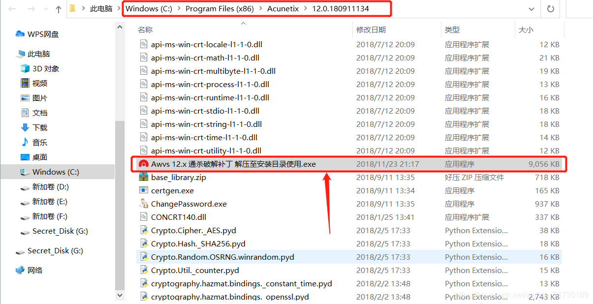Click the certgen.exe application icon
The image size is (593, 304).
(144, 190)
